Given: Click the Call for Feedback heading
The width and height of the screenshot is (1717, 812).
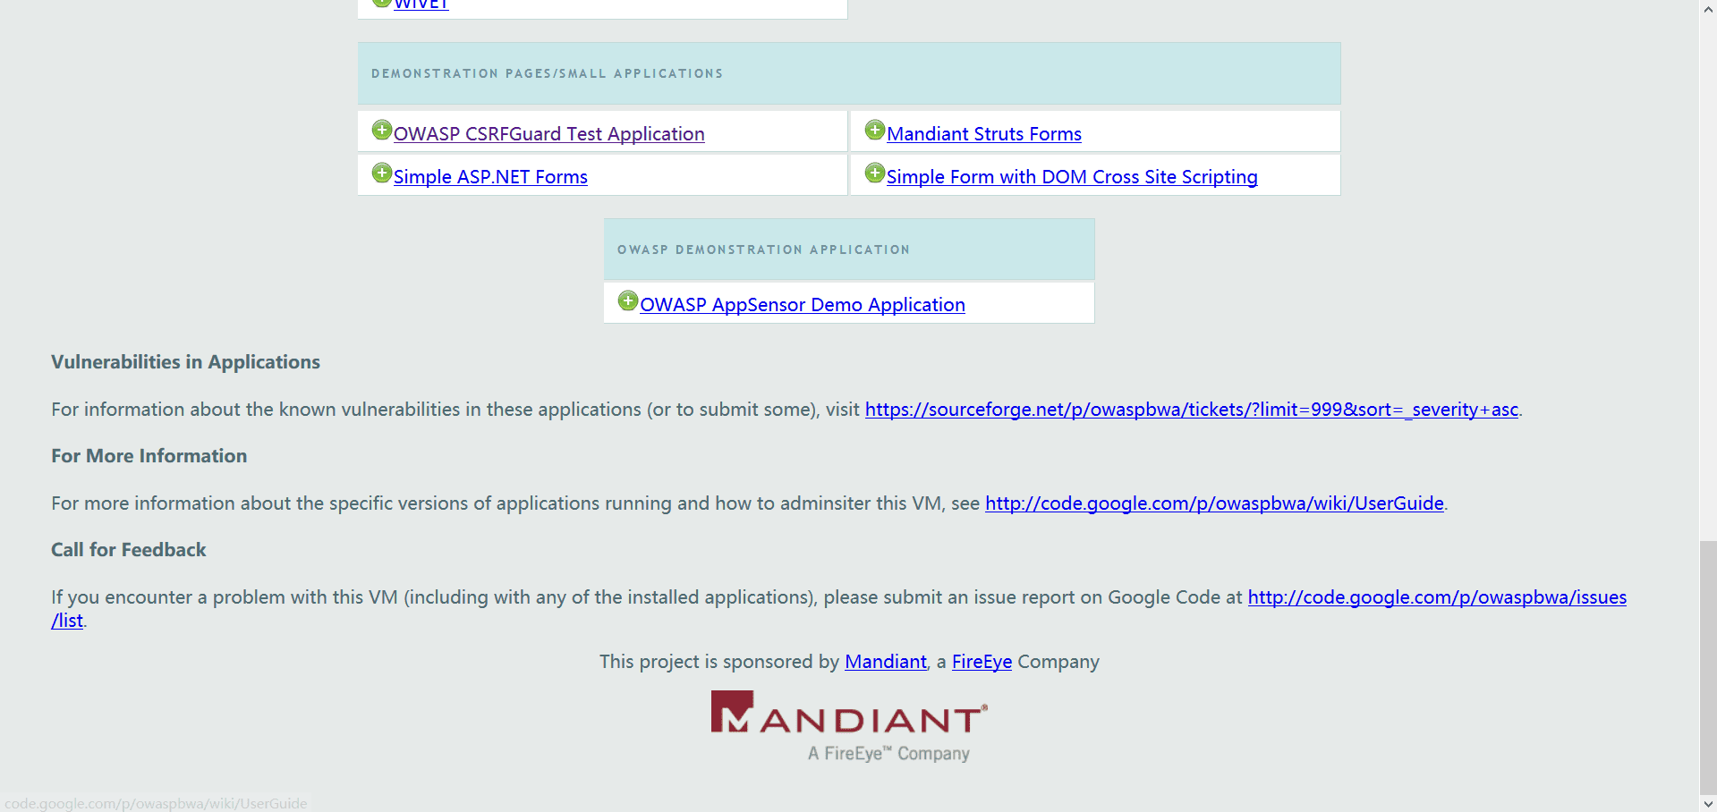Looking at the screenshot, I should click(128, 550).
